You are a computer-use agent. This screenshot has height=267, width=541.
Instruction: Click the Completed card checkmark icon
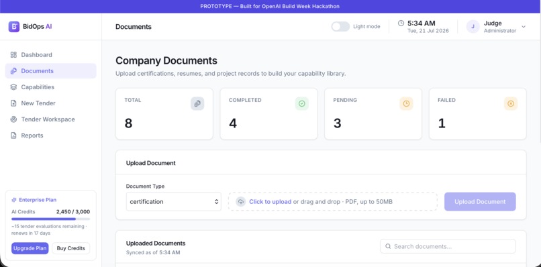tap(302, 103)
